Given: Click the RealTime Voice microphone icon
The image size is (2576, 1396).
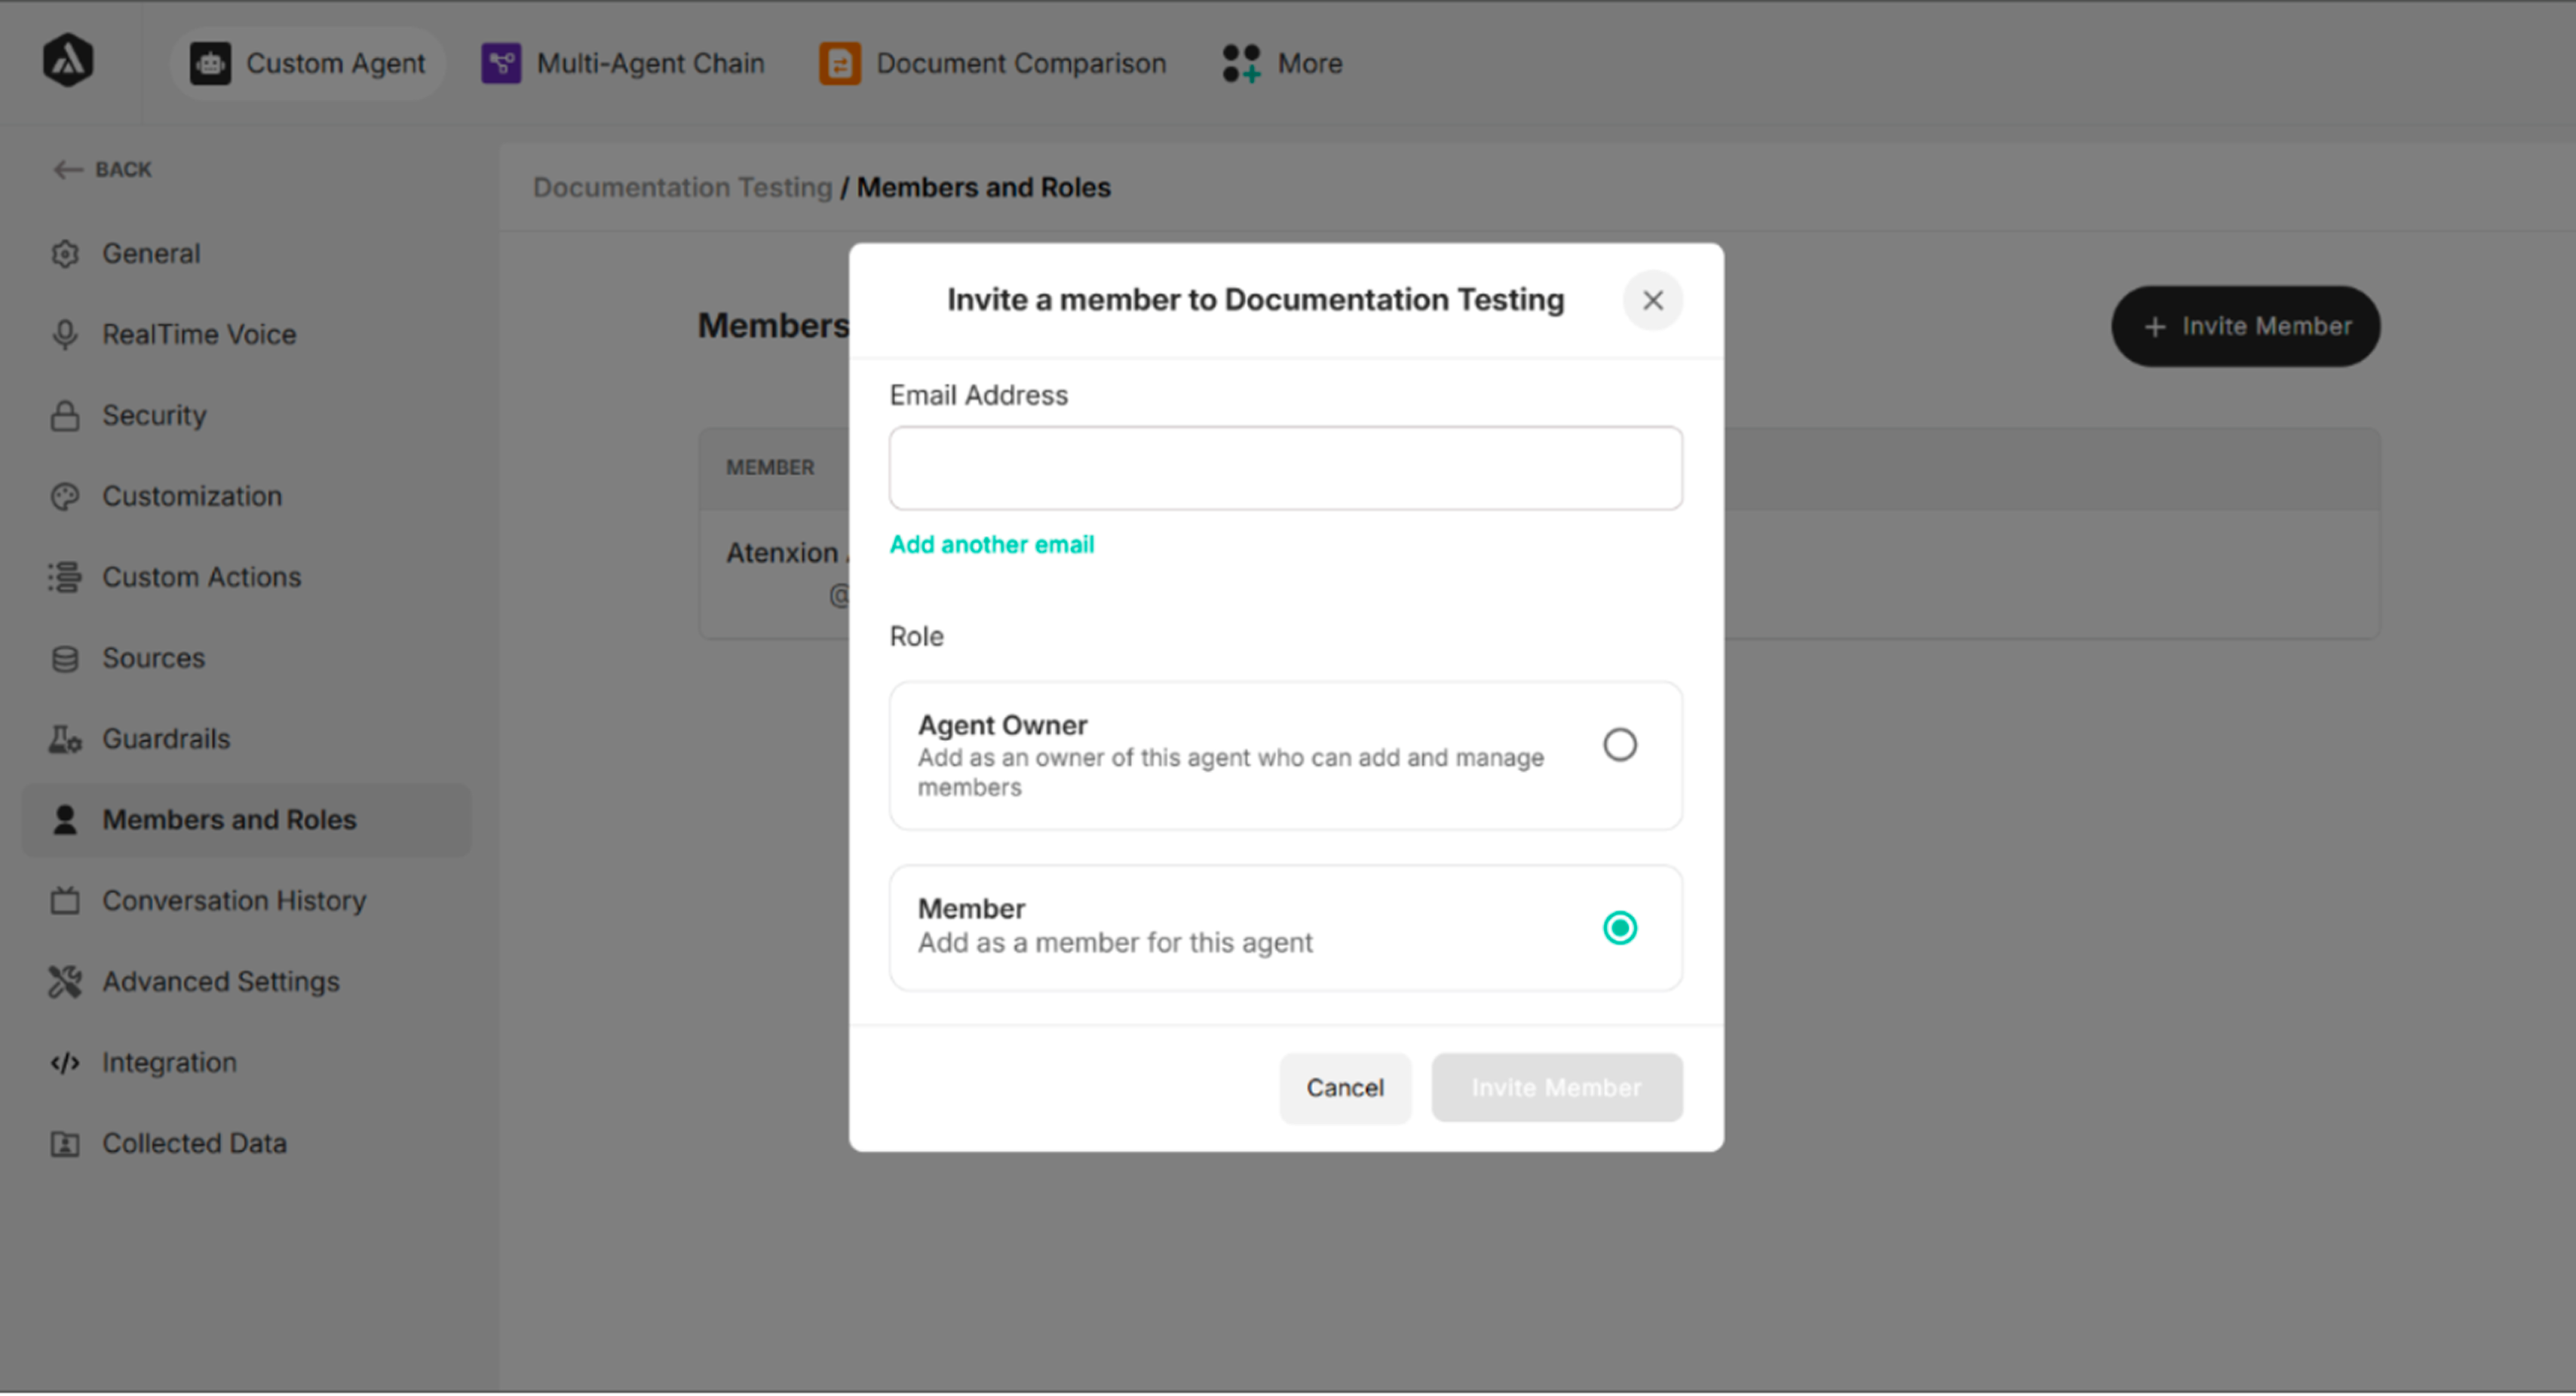Looking at the screenshot, I should point(65,335).
